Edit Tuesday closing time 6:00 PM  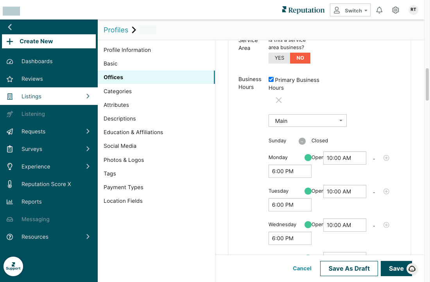pyautogui.click(x=290, y=205)
